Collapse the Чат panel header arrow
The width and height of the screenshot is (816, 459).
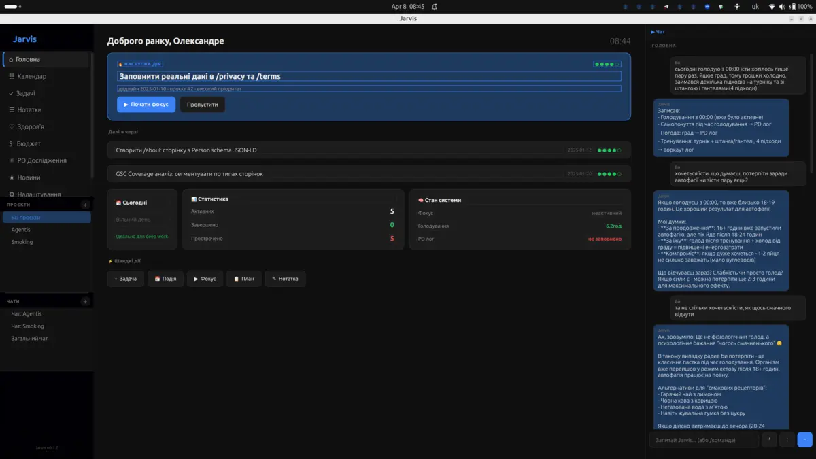[x=653, y=32]
